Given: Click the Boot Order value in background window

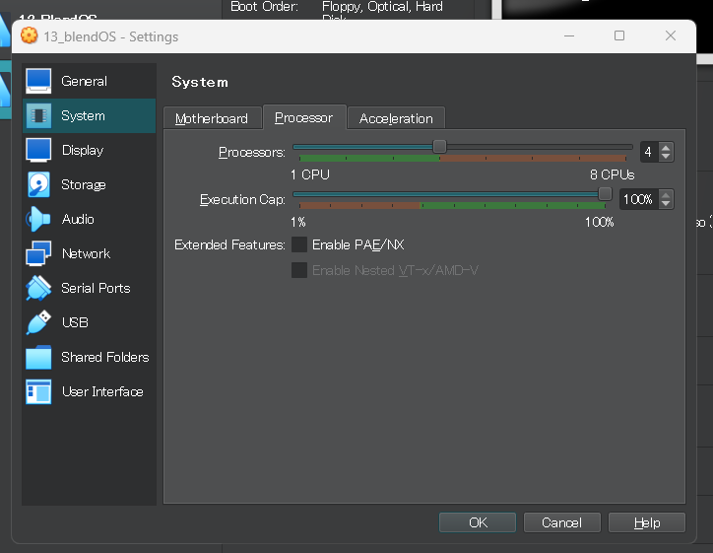Looking at the screenshot, I should (x=382, y=10).
